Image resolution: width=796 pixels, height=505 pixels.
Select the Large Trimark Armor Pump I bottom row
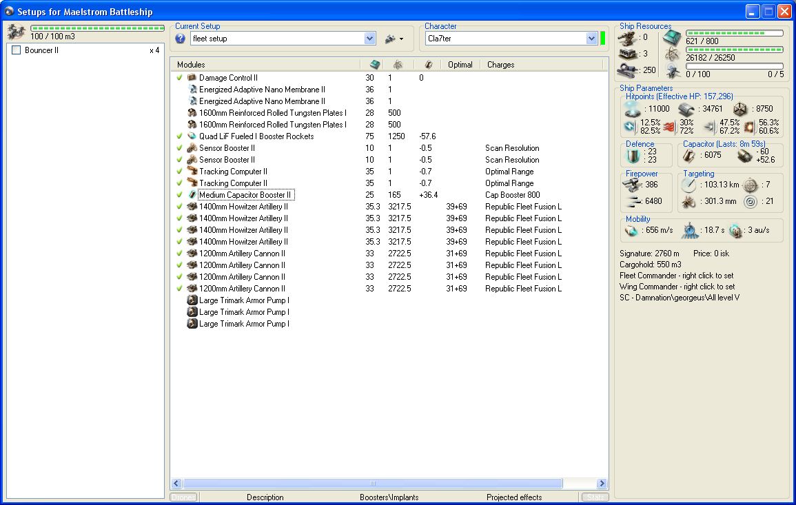click(x=389, y=324)
